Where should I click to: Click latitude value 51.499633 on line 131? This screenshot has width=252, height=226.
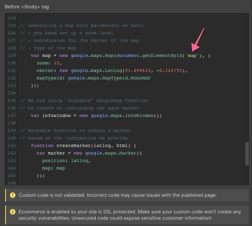point(138,70)
